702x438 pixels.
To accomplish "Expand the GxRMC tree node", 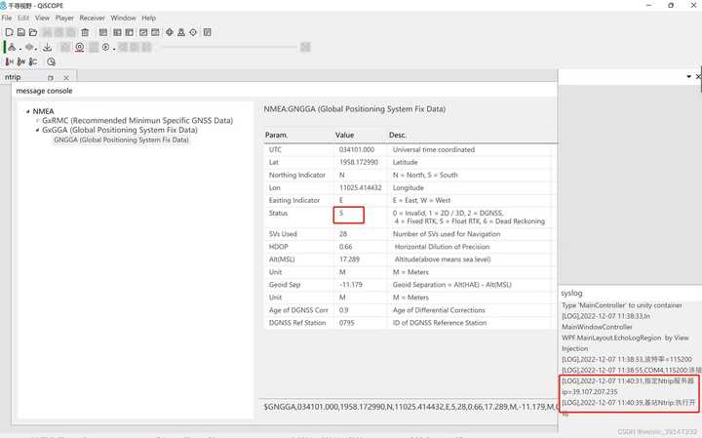I will [37, 121].
